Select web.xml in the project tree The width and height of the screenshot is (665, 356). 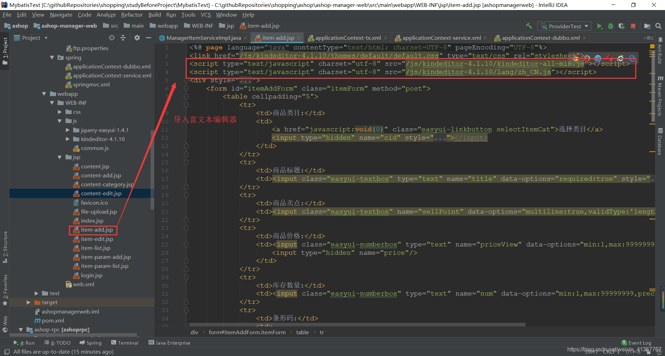83,284
